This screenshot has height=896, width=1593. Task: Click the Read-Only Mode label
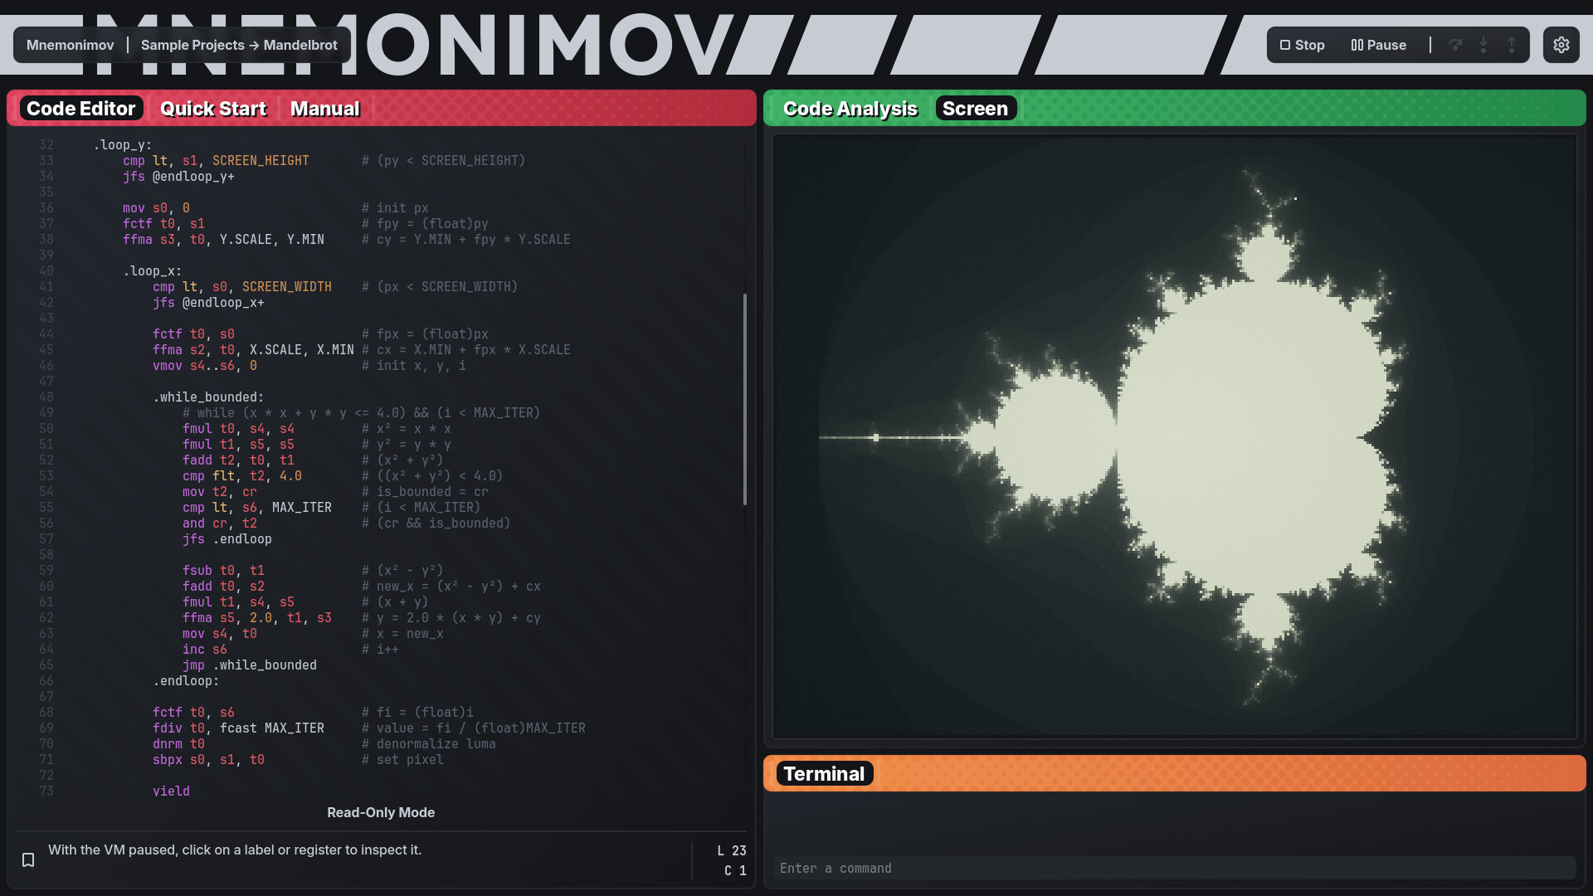(x=381, y=812)
